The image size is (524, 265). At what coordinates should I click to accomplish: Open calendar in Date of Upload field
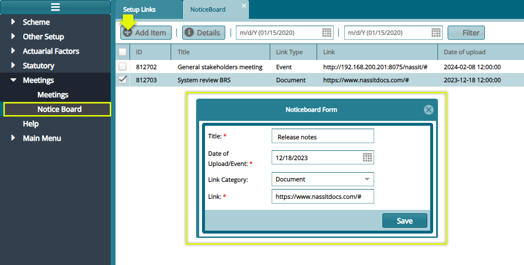367,158
